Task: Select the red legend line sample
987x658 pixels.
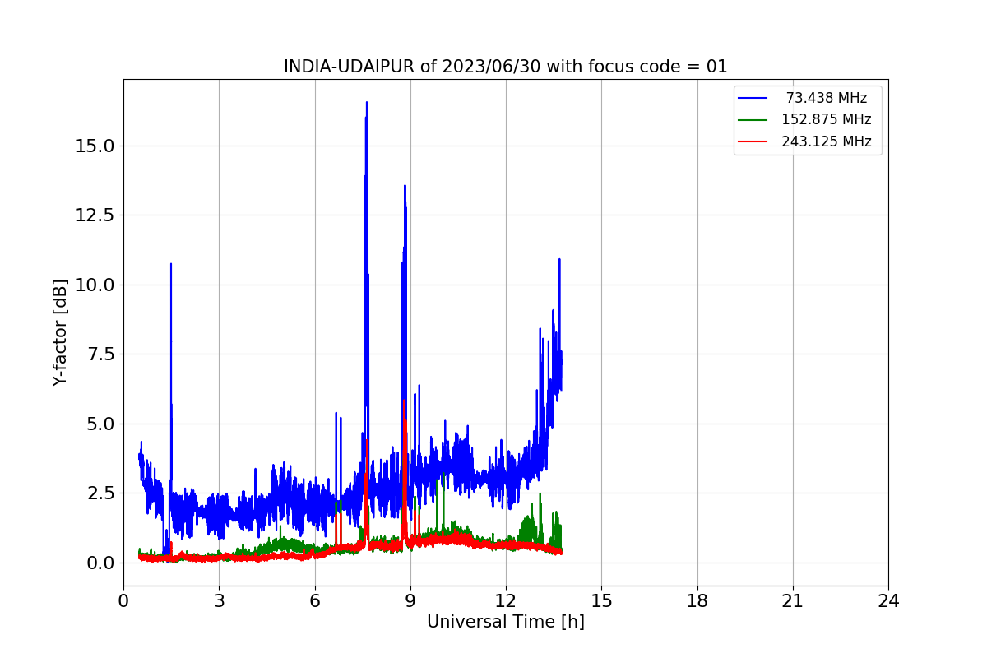Action: coord(753,141)
